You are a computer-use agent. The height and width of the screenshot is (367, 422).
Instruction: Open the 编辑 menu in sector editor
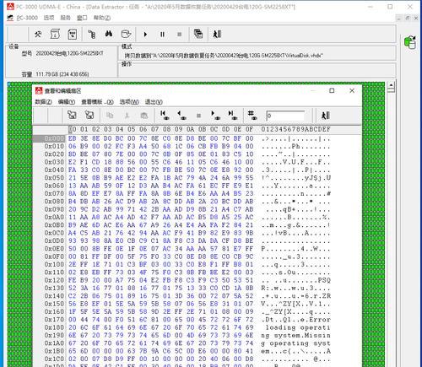click(x=67, y=102)
